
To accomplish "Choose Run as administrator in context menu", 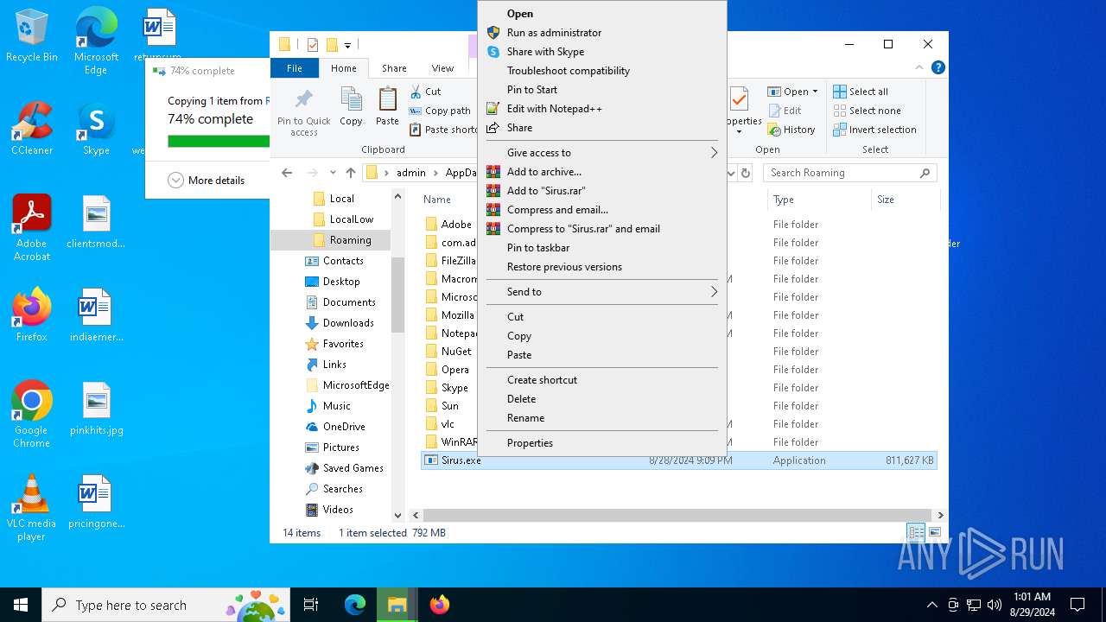I will (601, 33).
